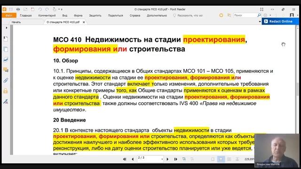Click the highlighted word 'проектирования' in the title

point(214,39)
